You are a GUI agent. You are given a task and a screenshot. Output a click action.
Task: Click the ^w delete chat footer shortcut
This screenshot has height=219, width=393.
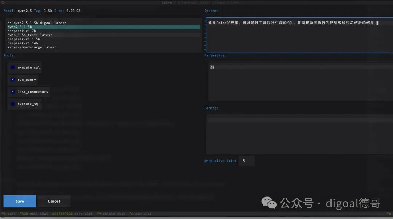111,214
